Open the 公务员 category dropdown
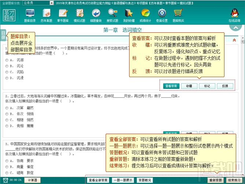This screenshot has width=245, height=184. click(38, 3)
